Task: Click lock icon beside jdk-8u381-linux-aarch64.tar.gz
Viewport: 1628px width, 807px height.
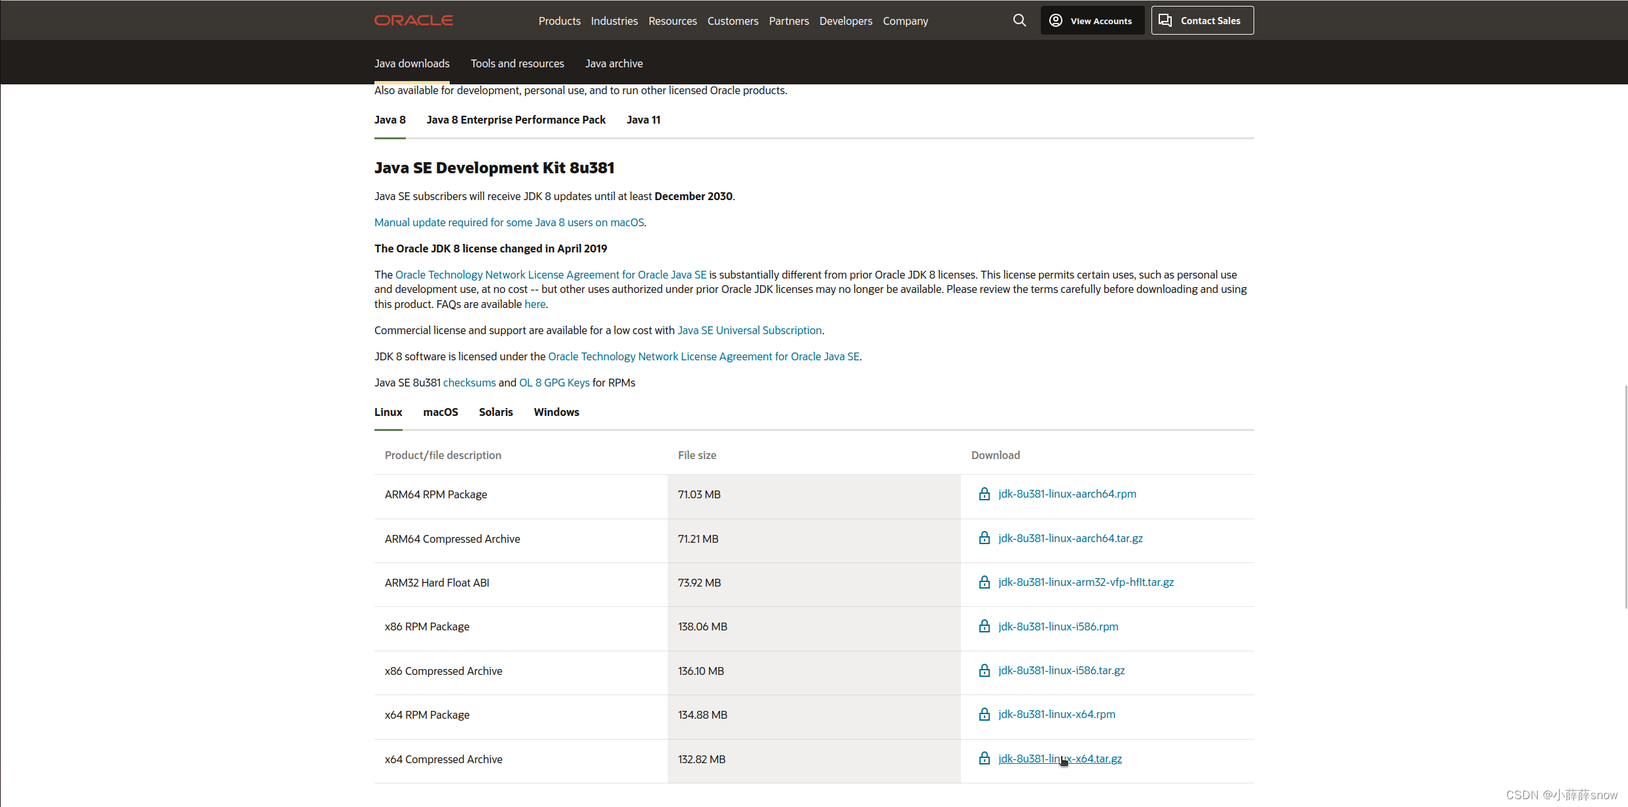Action: click(x=984, y=538)
